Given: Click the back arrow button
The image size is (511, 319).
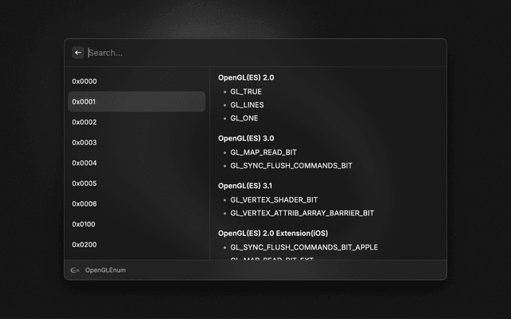Looking at the screenshot, I should [x=78, y=53].
